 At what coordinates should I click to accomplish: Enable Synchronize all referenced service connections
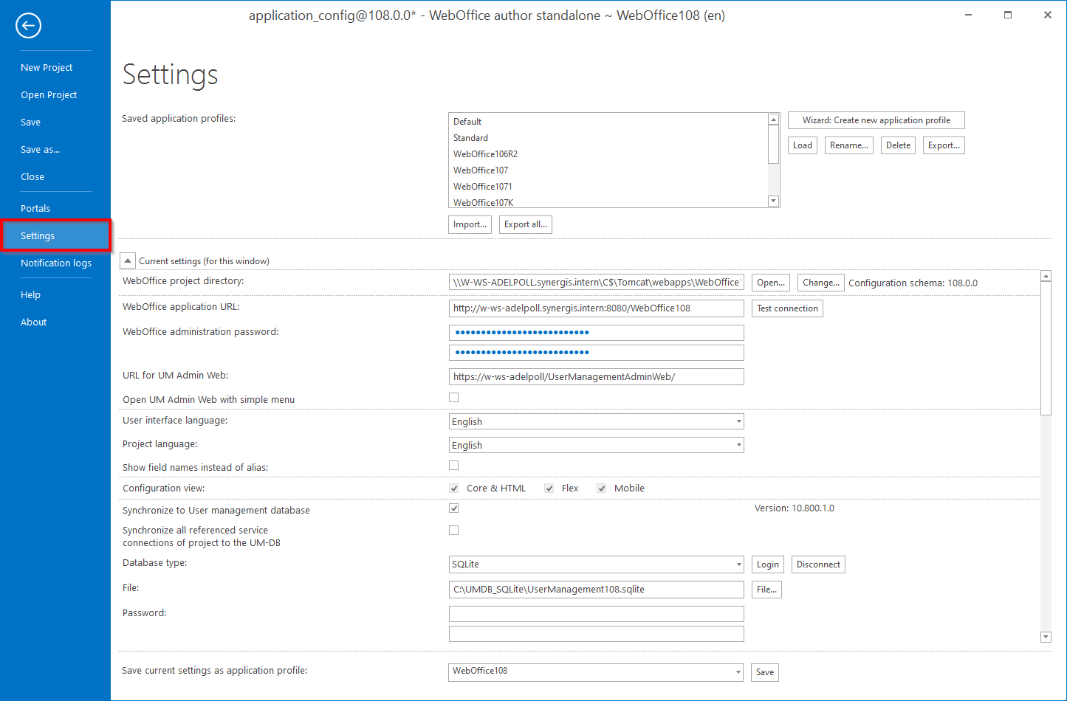tap(453, 530)
